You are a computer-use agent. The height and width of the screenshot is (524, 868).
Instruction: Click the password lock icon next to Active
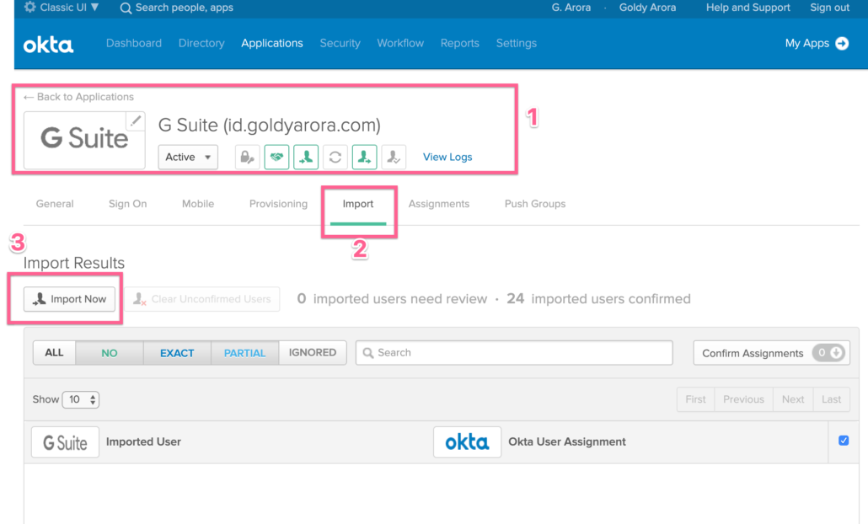[x=247, y=158]
